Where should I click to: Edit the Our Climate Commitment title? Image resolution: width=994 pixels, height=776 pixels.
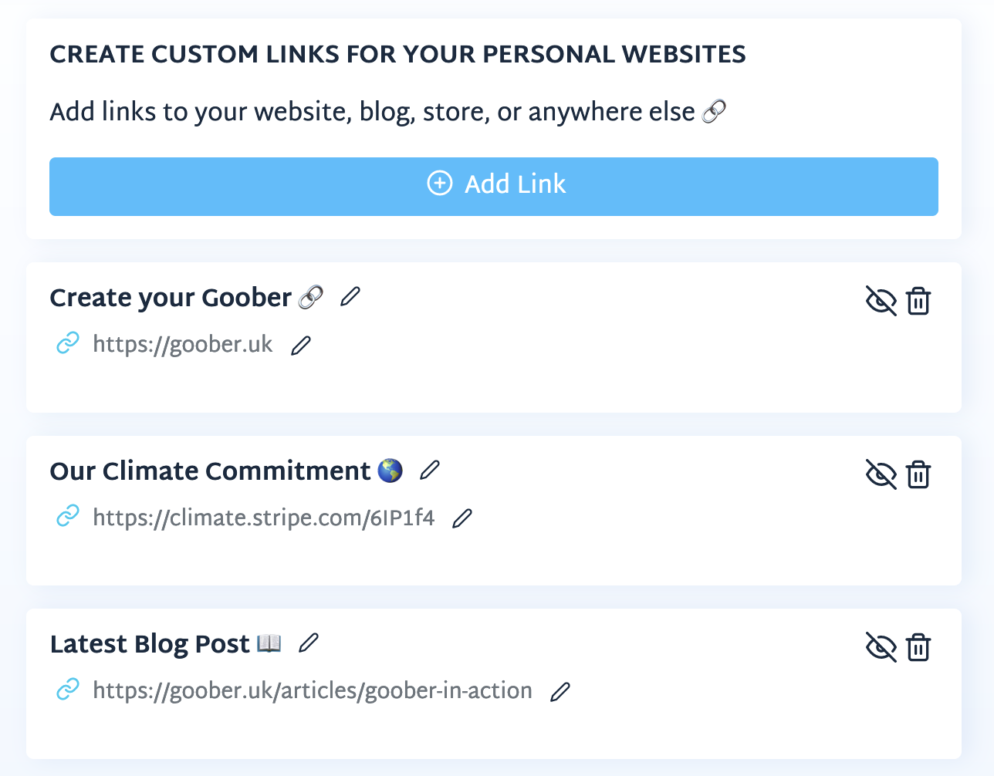tap(430, 470)
